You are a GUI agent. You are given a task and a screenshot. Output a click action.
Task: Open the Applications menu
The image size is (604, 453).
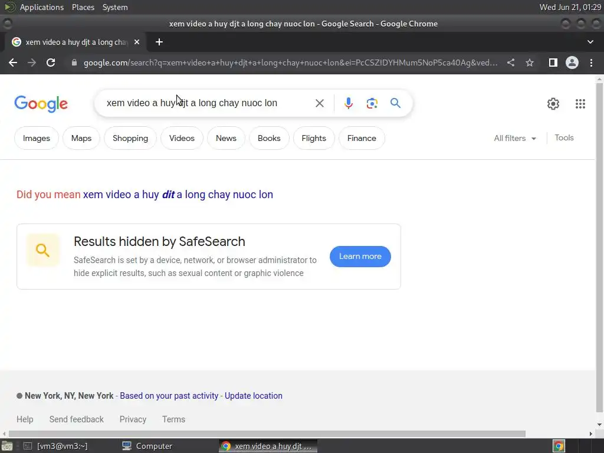tap(42, 7)
